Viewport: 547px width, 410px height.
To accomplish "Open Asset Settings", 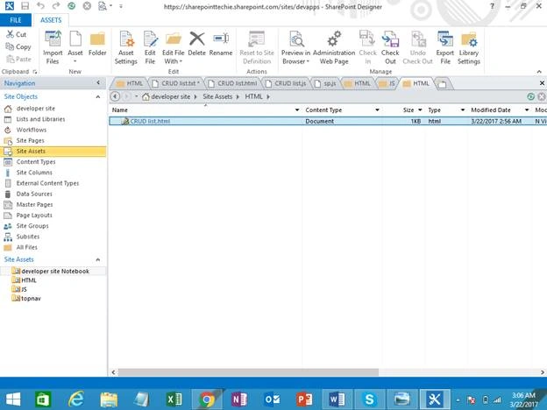I will coord(126,47).
